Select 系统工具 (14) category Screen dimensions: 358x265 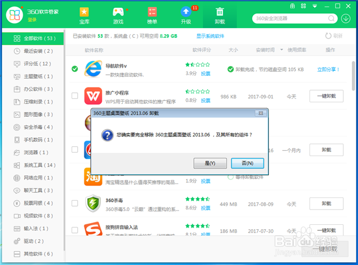point(33,165)
